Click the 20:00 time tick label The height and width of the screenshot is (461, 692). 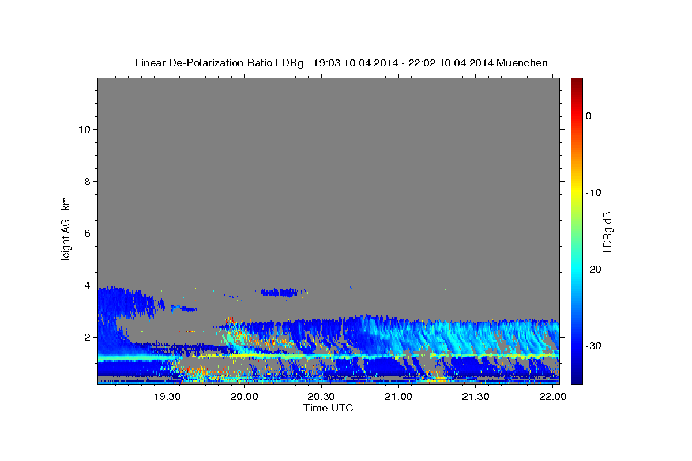point(244,397)
